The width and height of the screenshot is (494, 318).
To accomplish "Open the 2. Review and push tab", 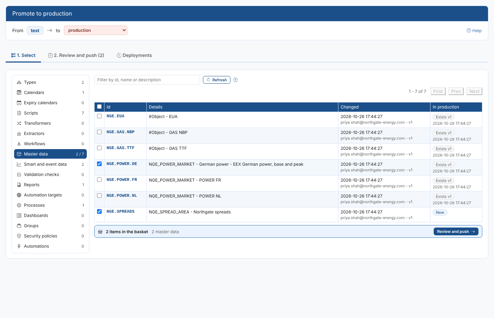I will click(x=76, y=55).
